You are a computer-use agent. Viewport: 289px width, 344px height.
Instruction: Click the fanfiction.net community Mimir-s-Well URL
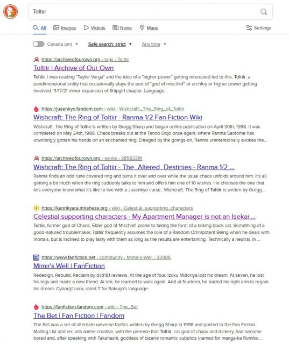106,257
